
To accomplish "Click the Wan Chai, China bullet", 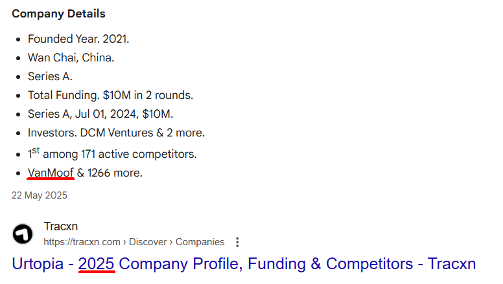I will point(71,58).
